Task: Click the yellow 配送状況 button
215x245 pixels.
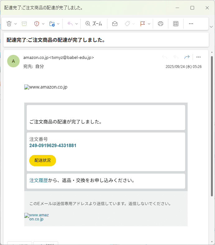Action: (43, 161)
